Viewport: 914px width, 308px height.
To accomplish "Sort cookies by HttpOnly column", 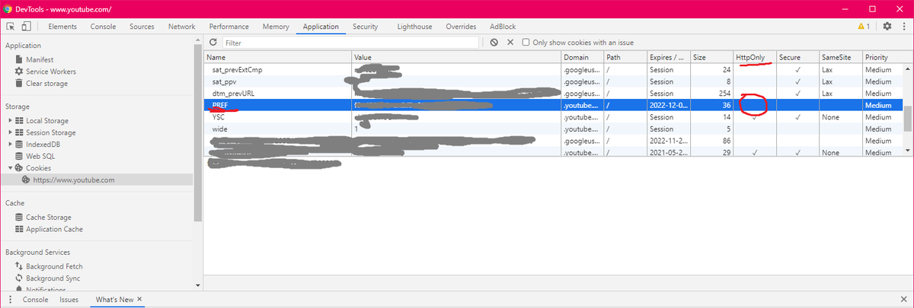I will pyautogui.click(x=754, y=57).
